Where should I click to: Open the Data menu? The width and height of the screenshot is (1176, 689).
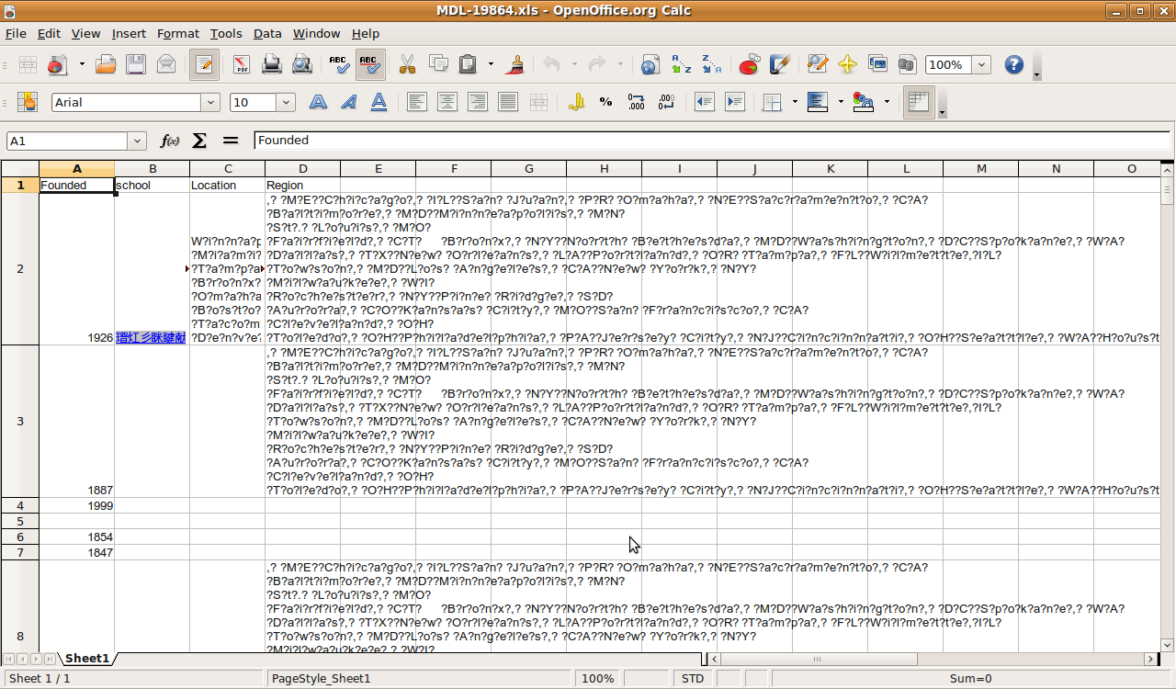(x=267, y=34)
